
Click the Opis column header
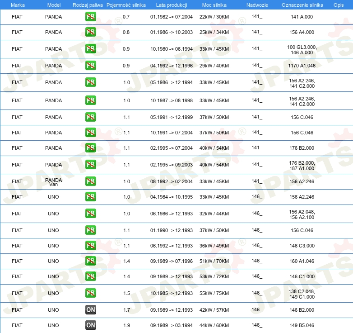[x=339, y=5]
